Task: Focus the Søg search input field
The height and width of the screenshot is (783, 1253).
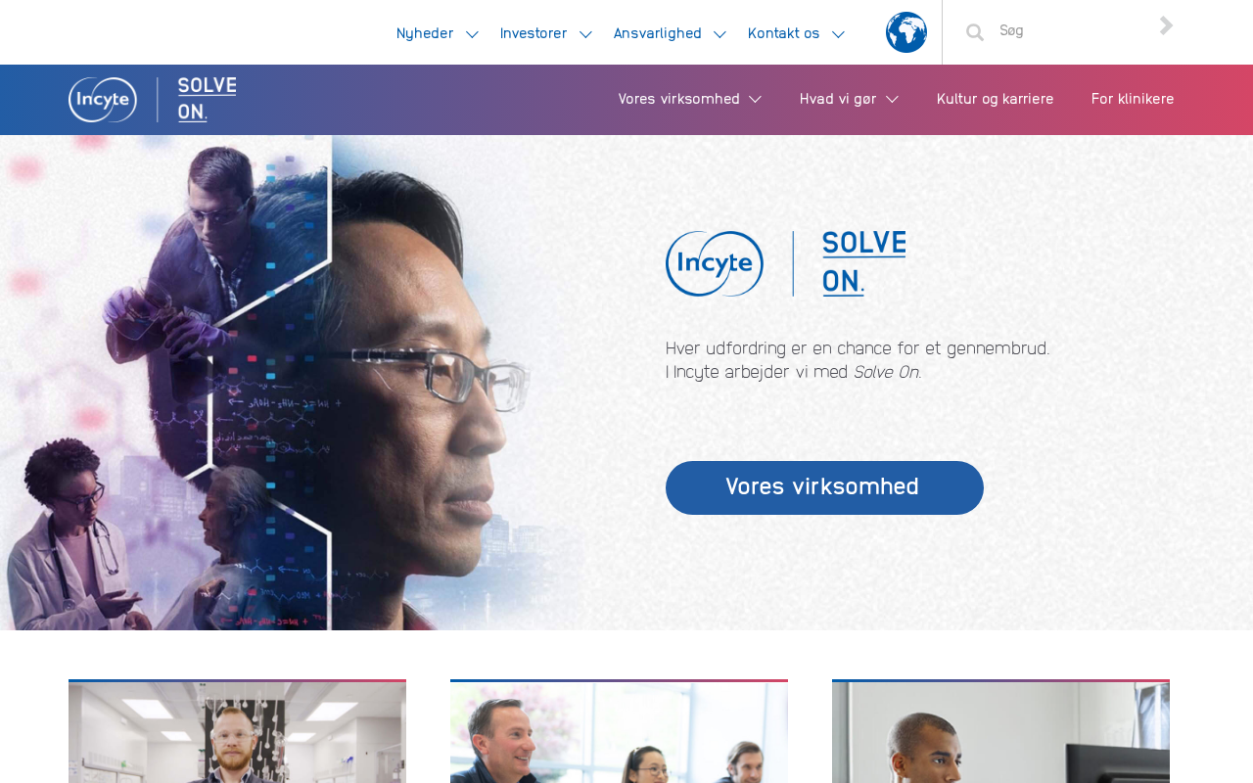Action: pos(1072,30)
